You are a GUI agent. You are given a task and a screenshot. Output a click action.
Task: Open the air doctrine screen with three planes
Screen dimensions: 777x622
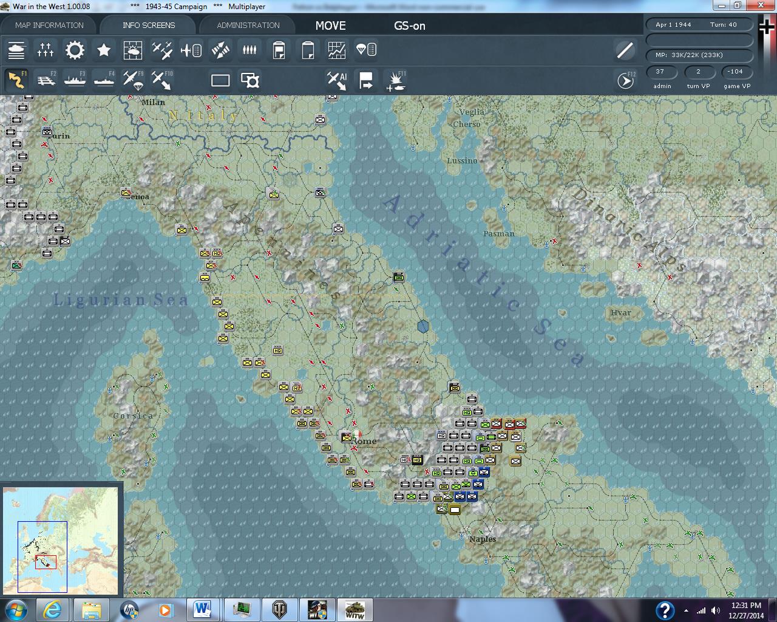coord(162,50)
